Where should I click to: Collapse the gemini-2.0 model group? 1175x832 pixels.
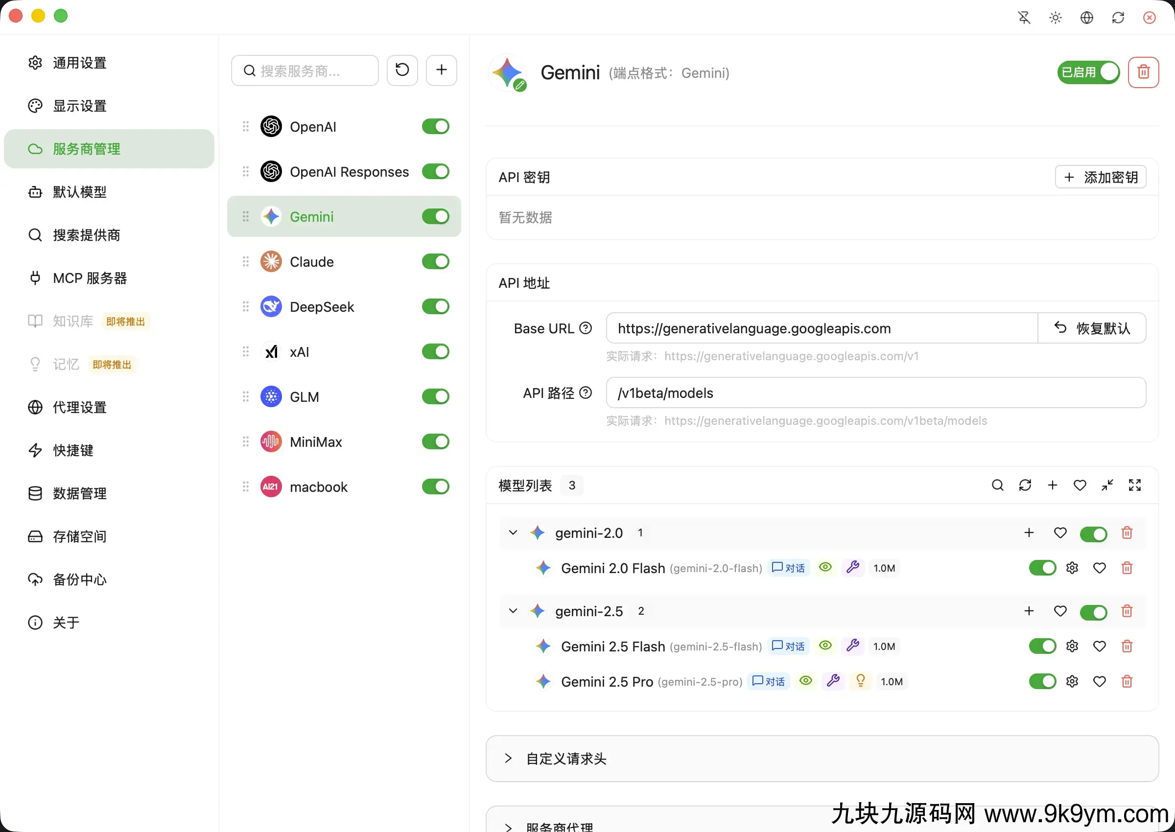click(x=513, y=533)
